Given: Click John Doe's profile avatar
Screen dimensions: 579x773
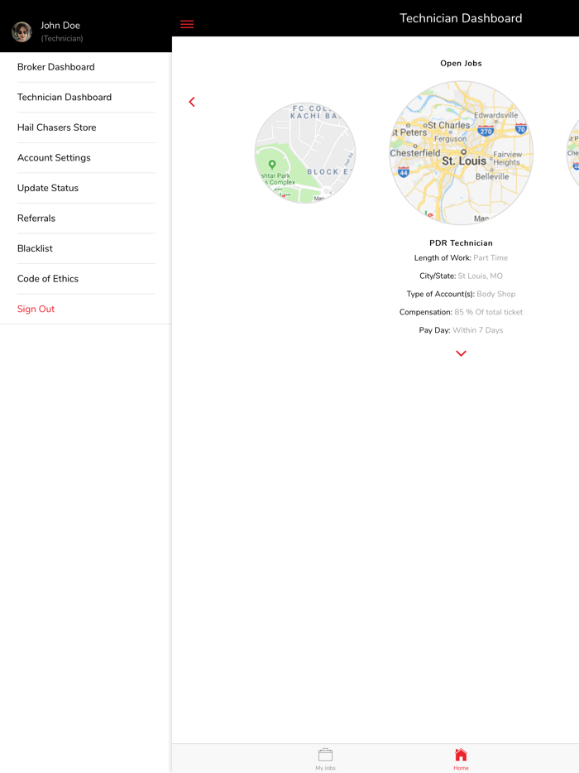Looking at the screenshot, I should [x=22, y=31].
